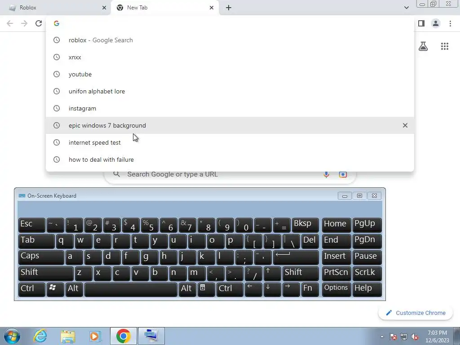Image resolution: width=460 pixels, height=345 pixels.
Task: Select On-Screen Keyboard taskbar icon
Action: tap(151, 336)
